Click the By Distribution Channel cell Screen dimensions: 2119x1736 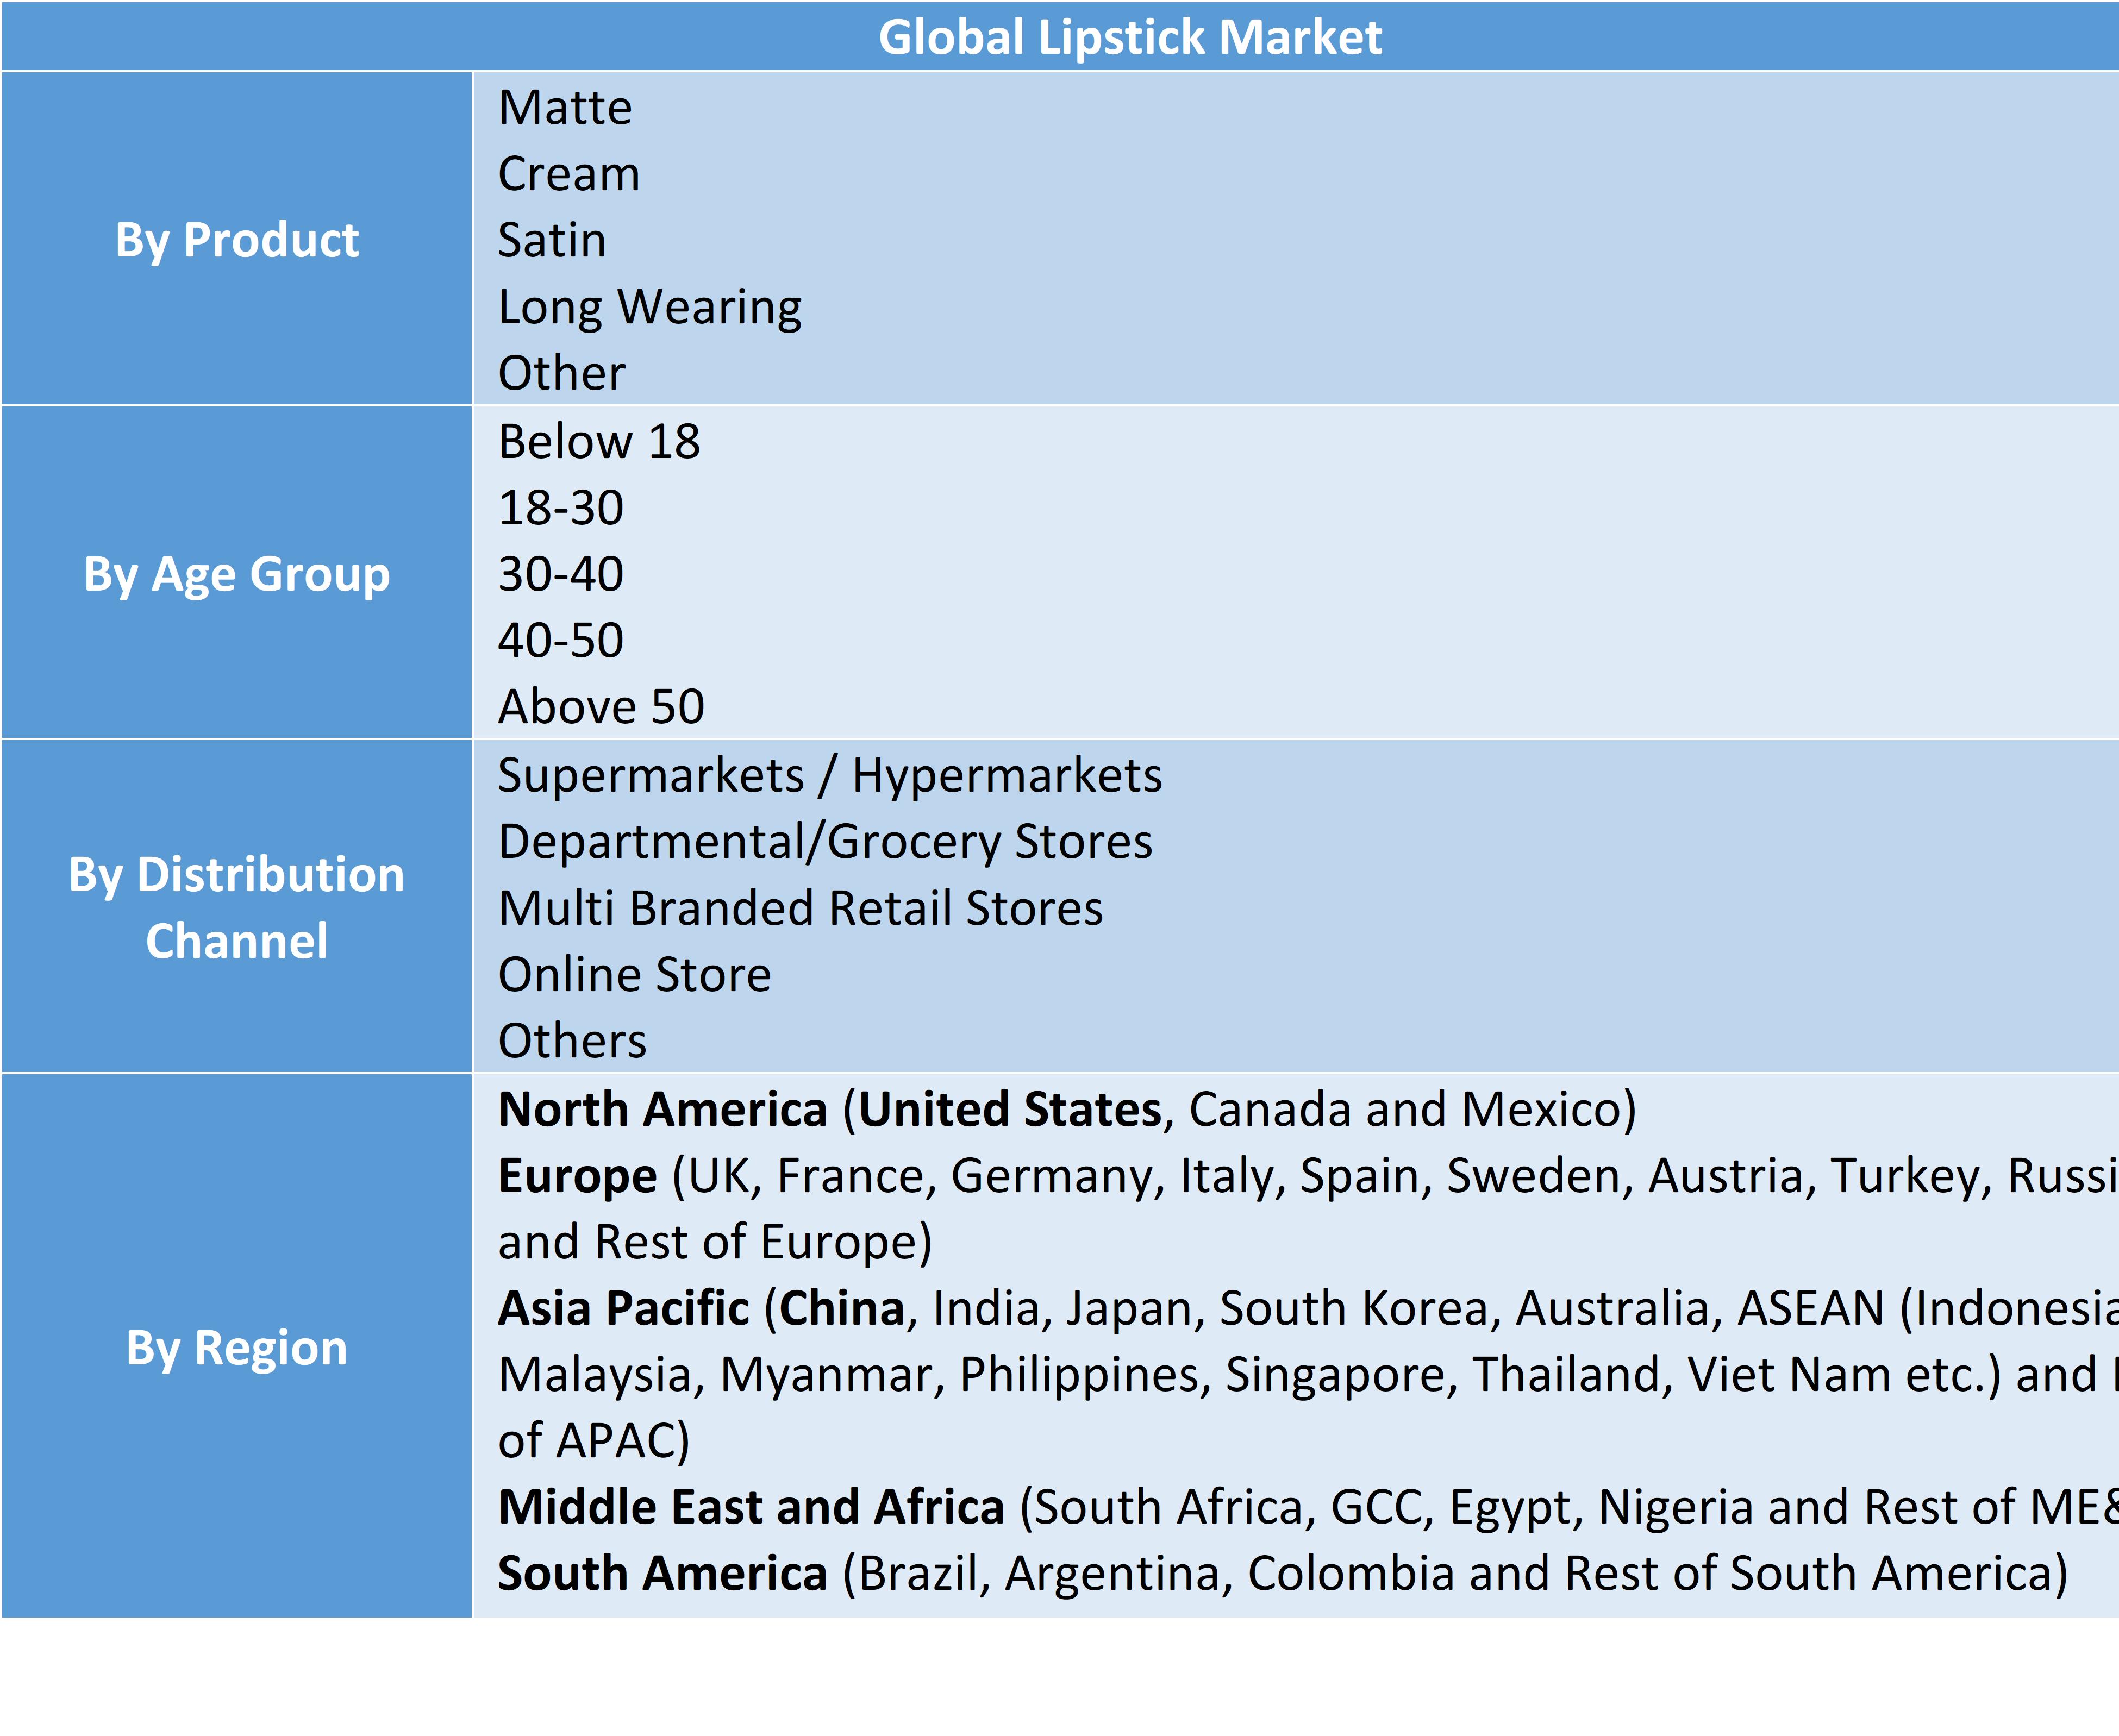(237, 907)
